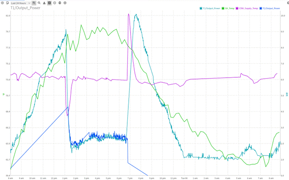The height and width of the screenshot is (180, 289).
Task: Click the first circular icon in the chart toolbar
Action: coord(2,3)
